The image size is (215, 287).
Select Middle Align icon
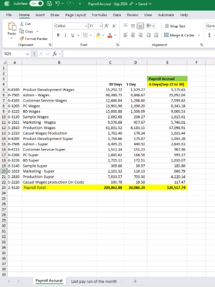pyautogui.click(x=133, y=26)
